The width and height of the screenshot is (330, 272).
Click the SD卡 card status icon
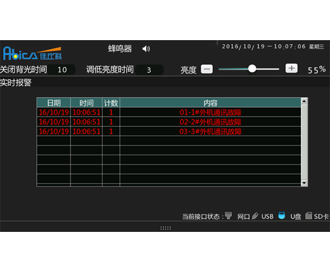(x=309, y=215)
